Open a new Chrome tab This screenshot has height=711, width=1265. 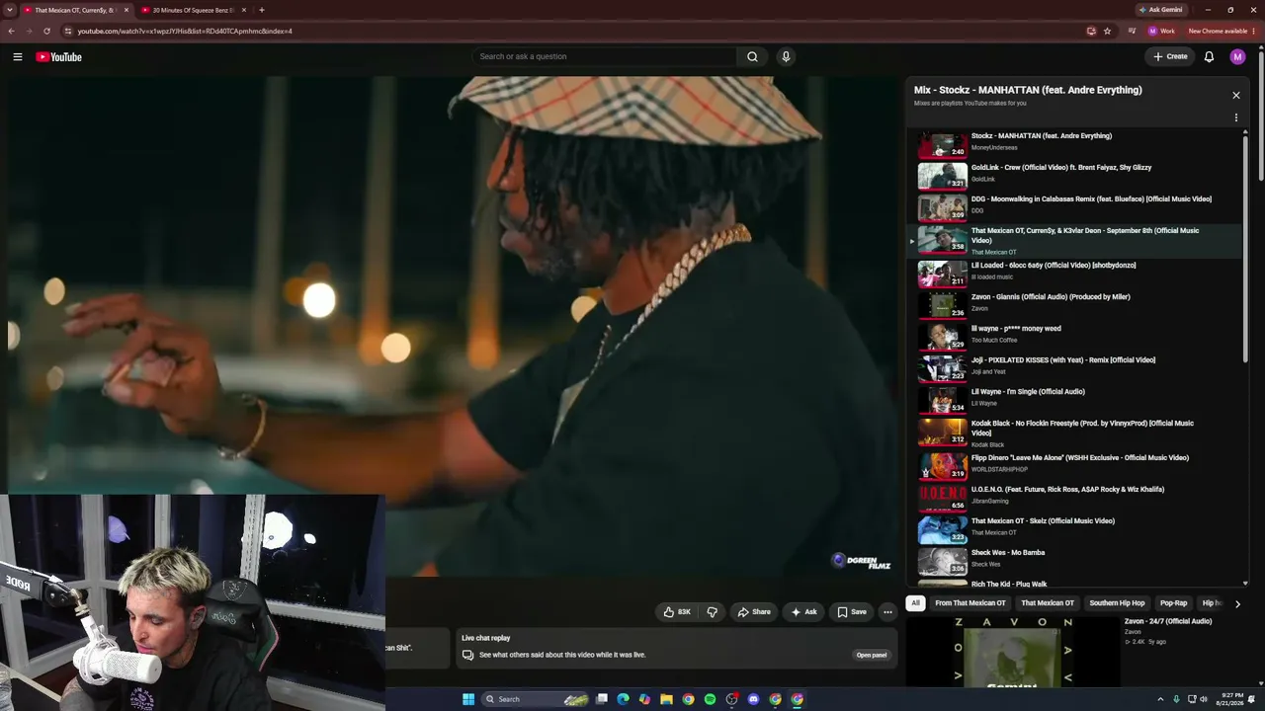click(x=261, y=10)
